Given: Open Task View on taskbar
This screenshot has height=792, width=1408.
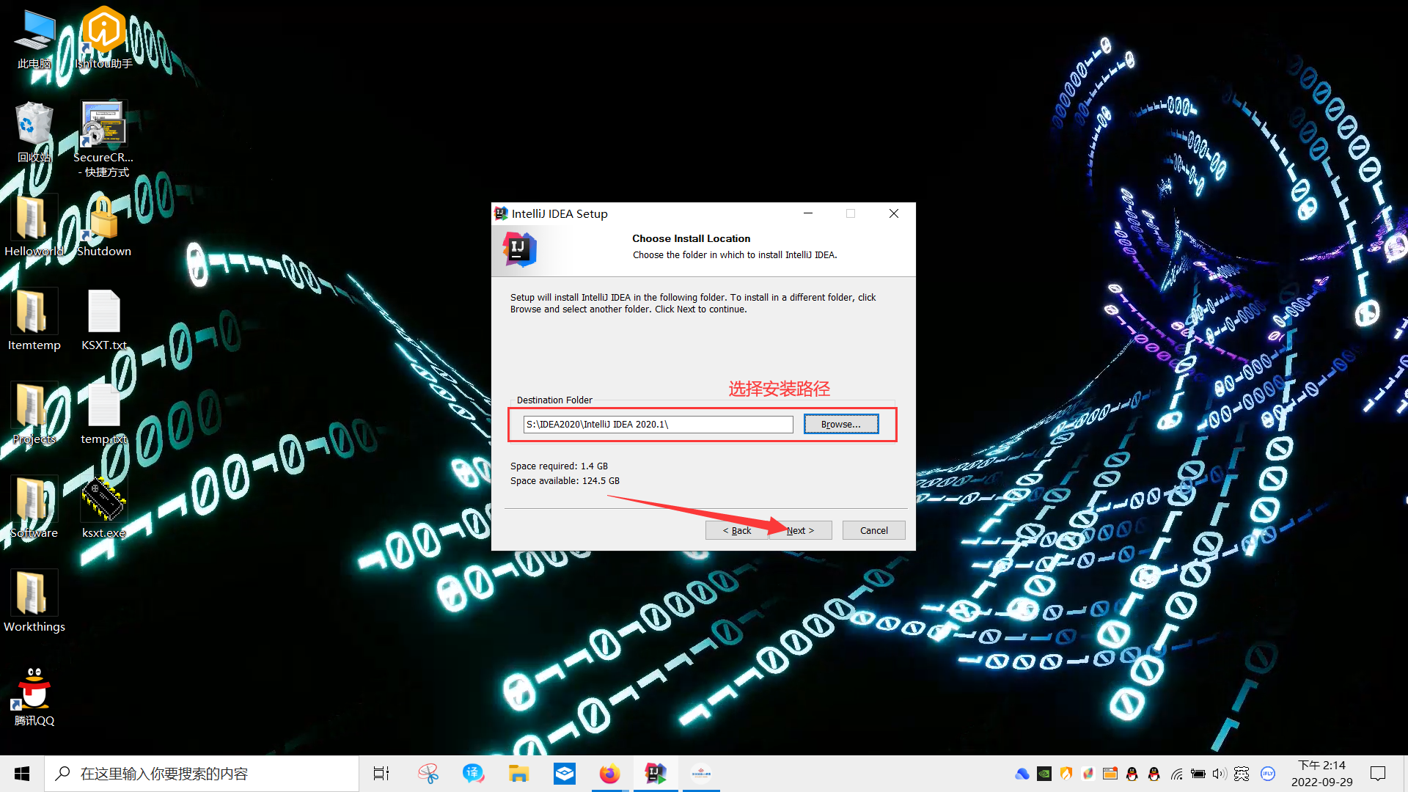Looking at the screenshot, I should pos(381,774).
